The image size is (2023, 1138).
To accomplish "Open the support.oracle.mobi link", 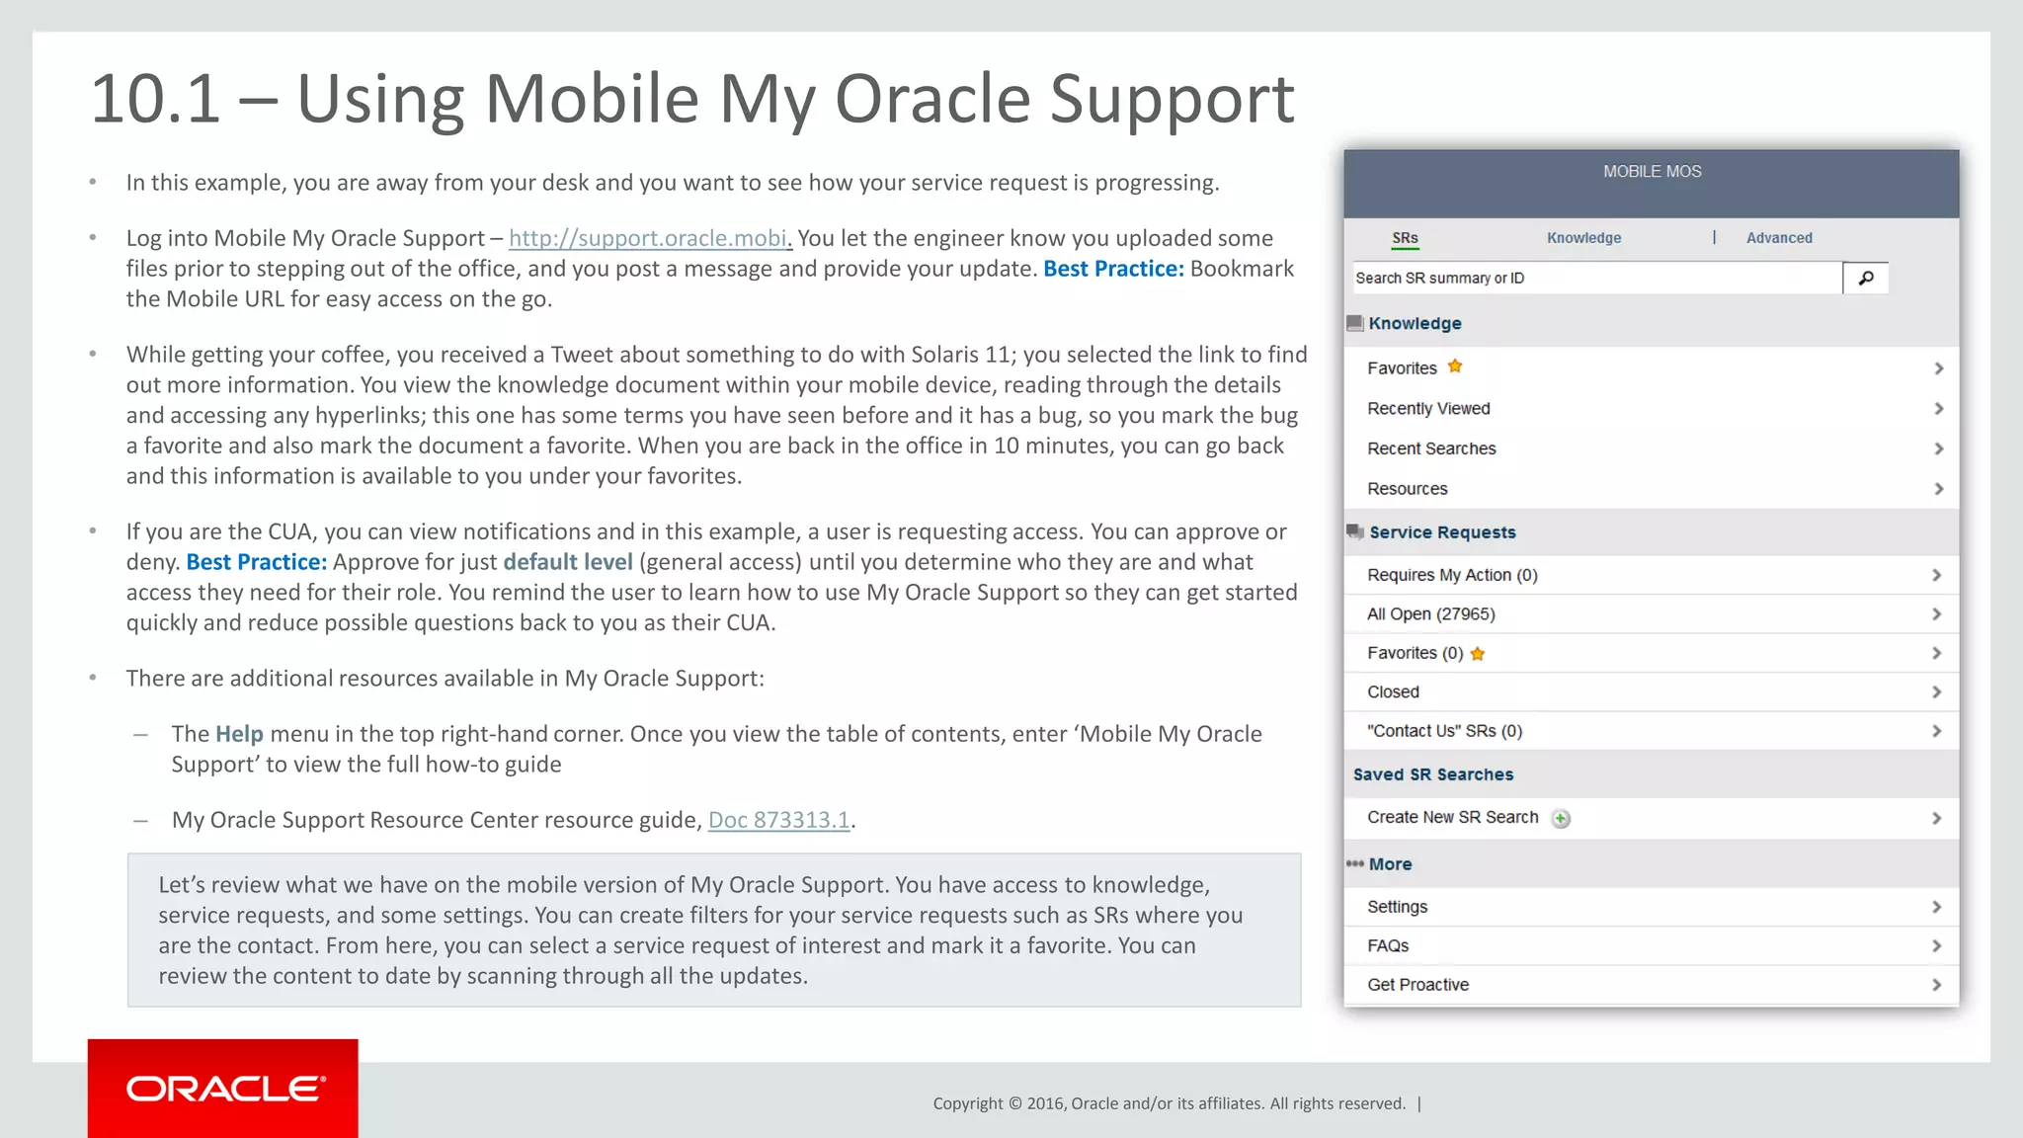I will (650, 238).
